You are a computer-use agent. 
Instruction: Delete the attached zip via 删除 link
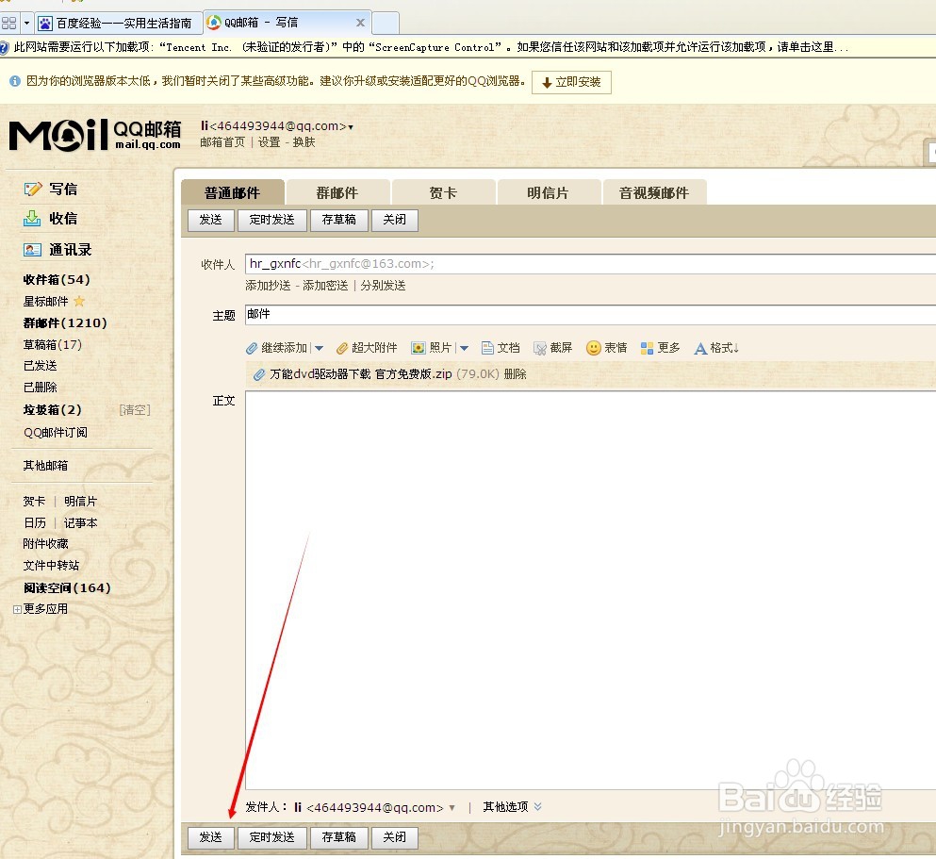point(516,374)
